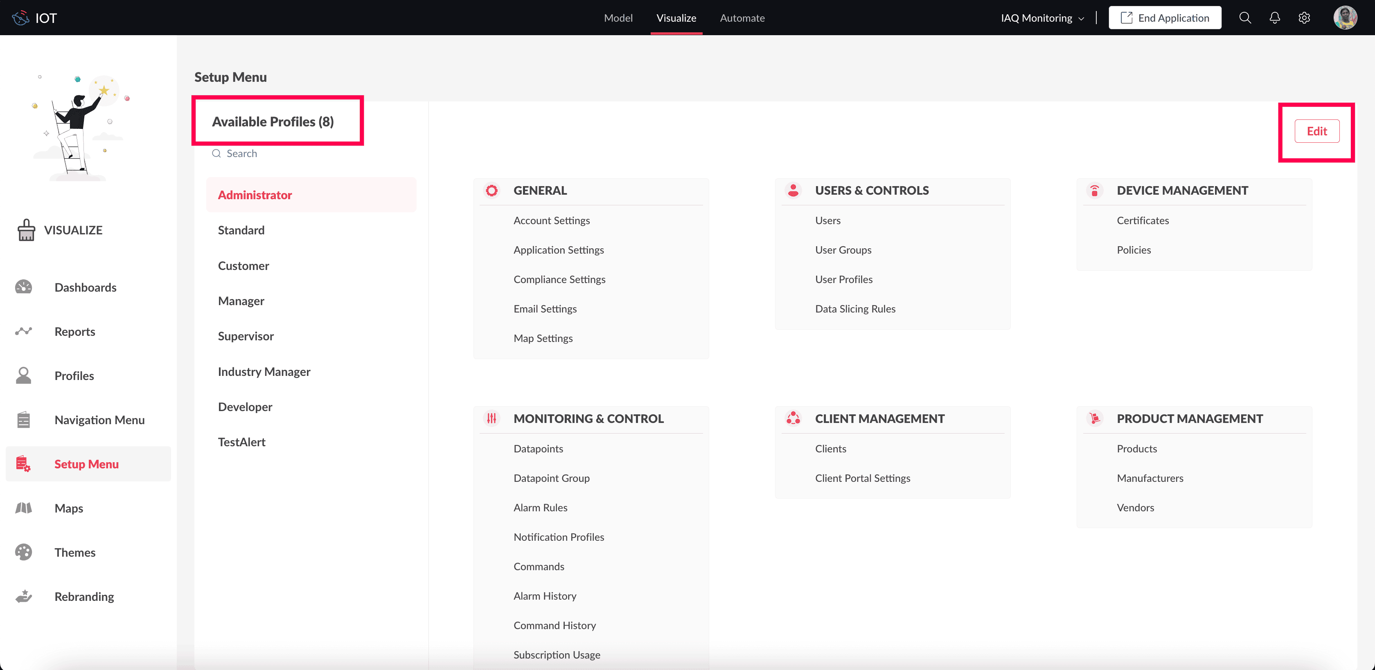Click the End Application button

[x=1165, y=18]
